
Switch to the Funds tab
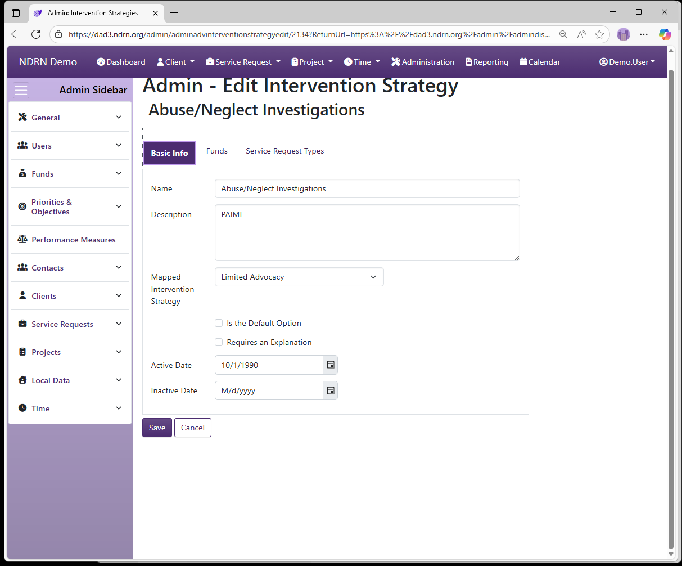[x=217, y=151]
